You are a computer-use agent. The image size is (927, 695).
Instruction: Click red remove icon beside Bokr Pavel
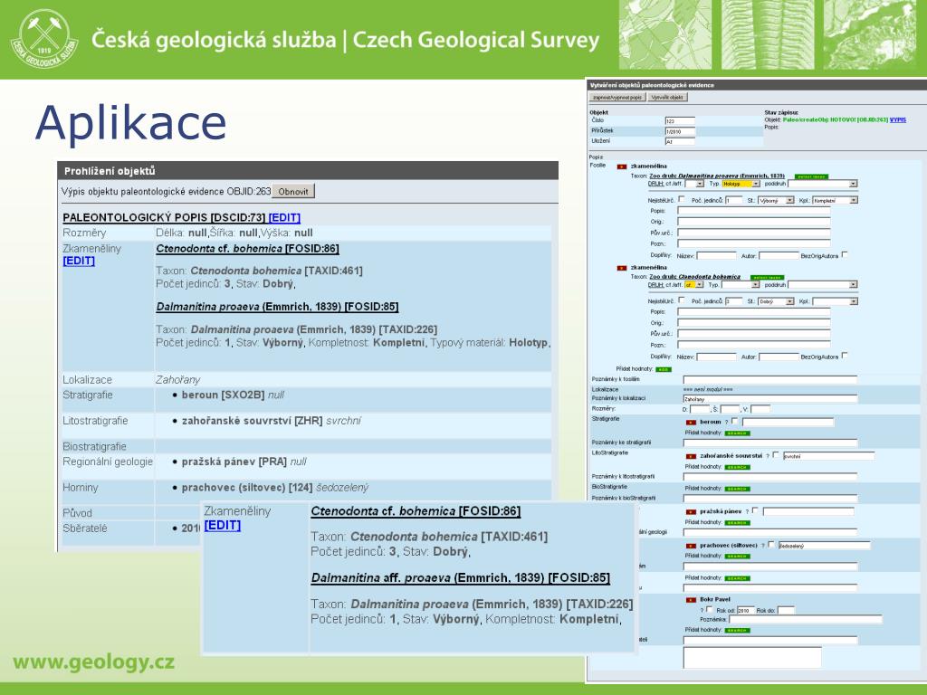coord(691,600)
